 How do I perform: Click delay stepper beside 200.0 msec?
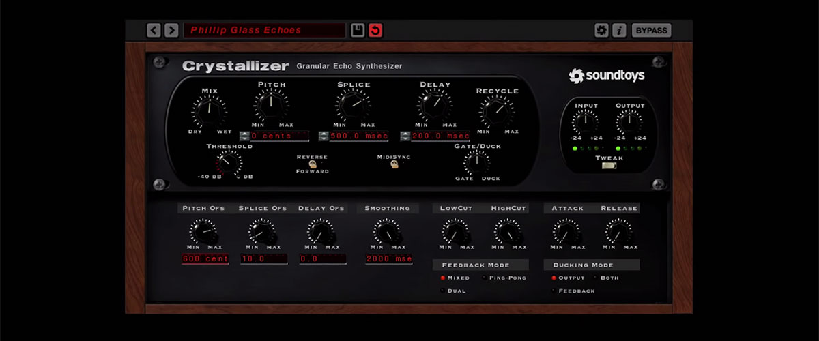tap(405, 136)
